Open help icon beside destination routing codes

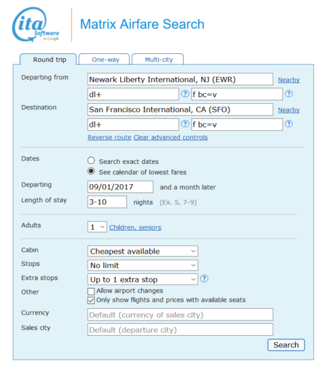pos(185,123)
